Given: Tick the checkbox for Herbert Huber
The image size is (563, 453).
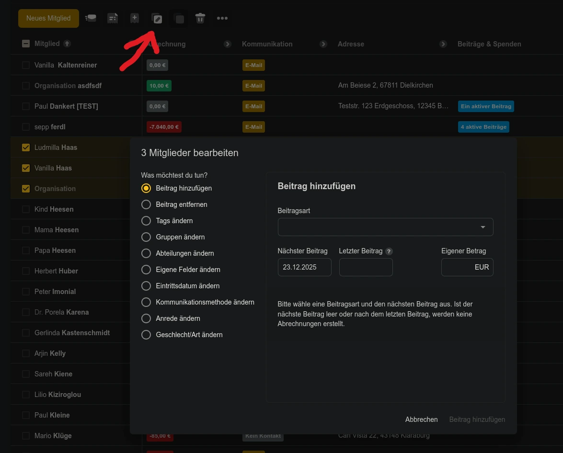Looking at the screenshot, I should pyautogui.click(x=26, y=271).
